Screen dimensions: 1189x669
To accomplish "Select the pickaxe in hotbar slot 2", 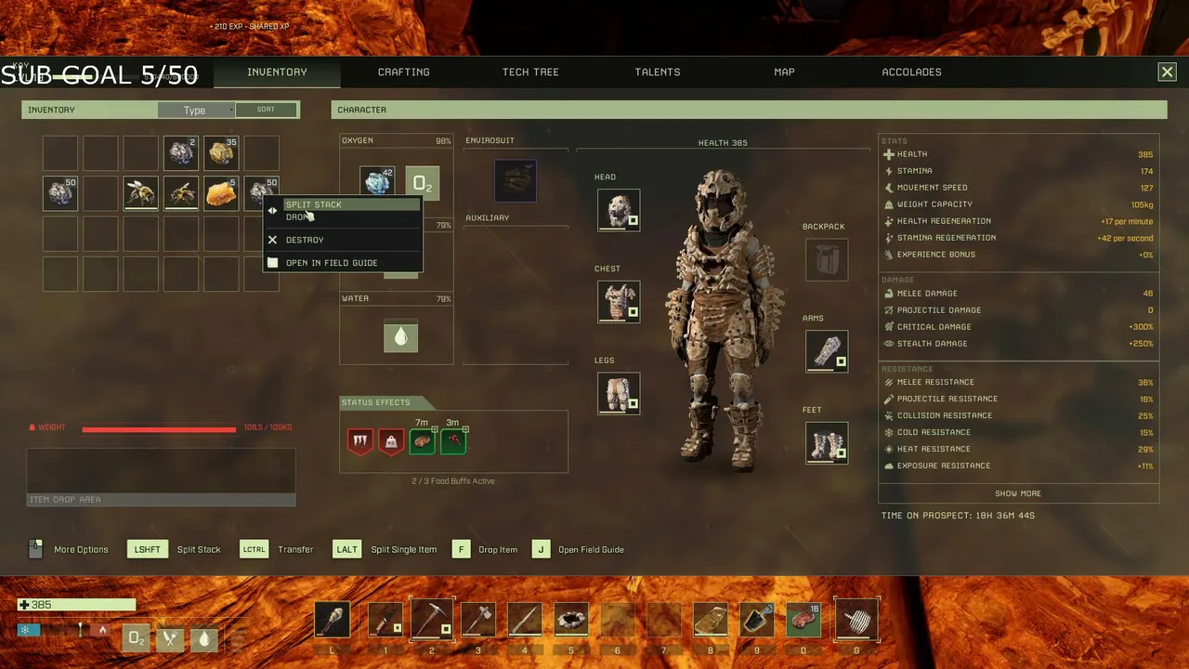I will [x=432, y=619].
